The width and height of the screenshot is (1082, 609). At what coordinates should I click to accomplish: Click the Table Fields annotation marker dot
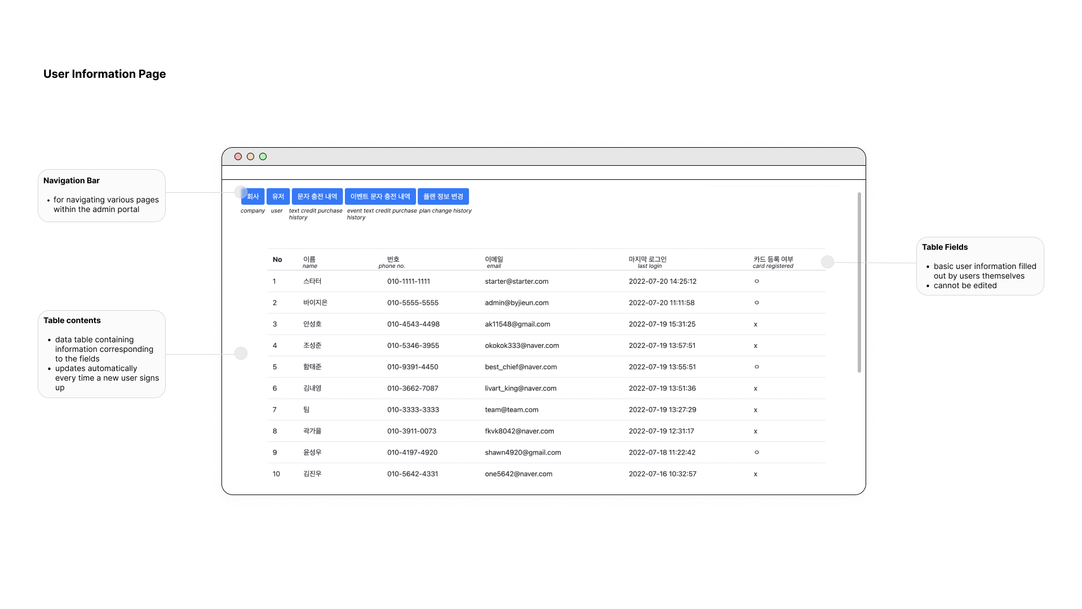[827, 262]
